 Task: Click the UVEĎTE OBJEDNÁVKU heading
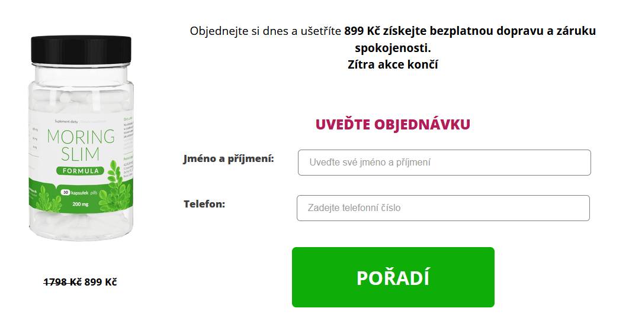(x=393, y=125)
